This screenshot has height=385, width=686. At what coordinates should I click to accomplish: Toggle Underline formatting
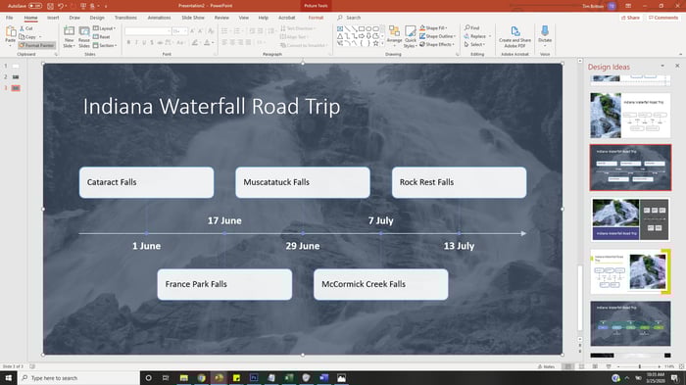pos(144,42)
